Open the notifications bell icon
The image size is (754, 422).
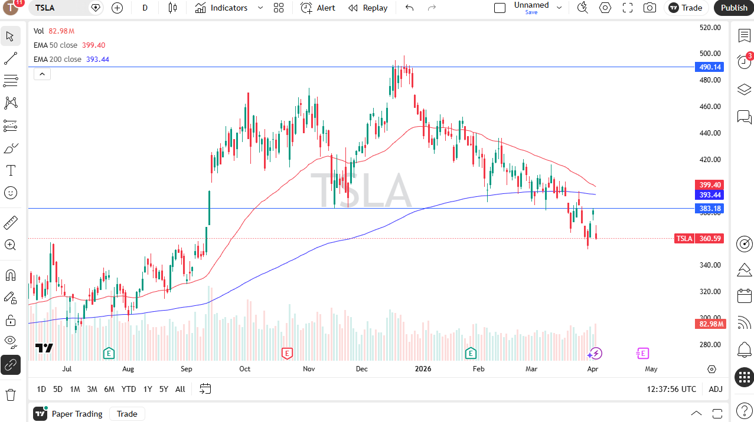coord(744,350)
